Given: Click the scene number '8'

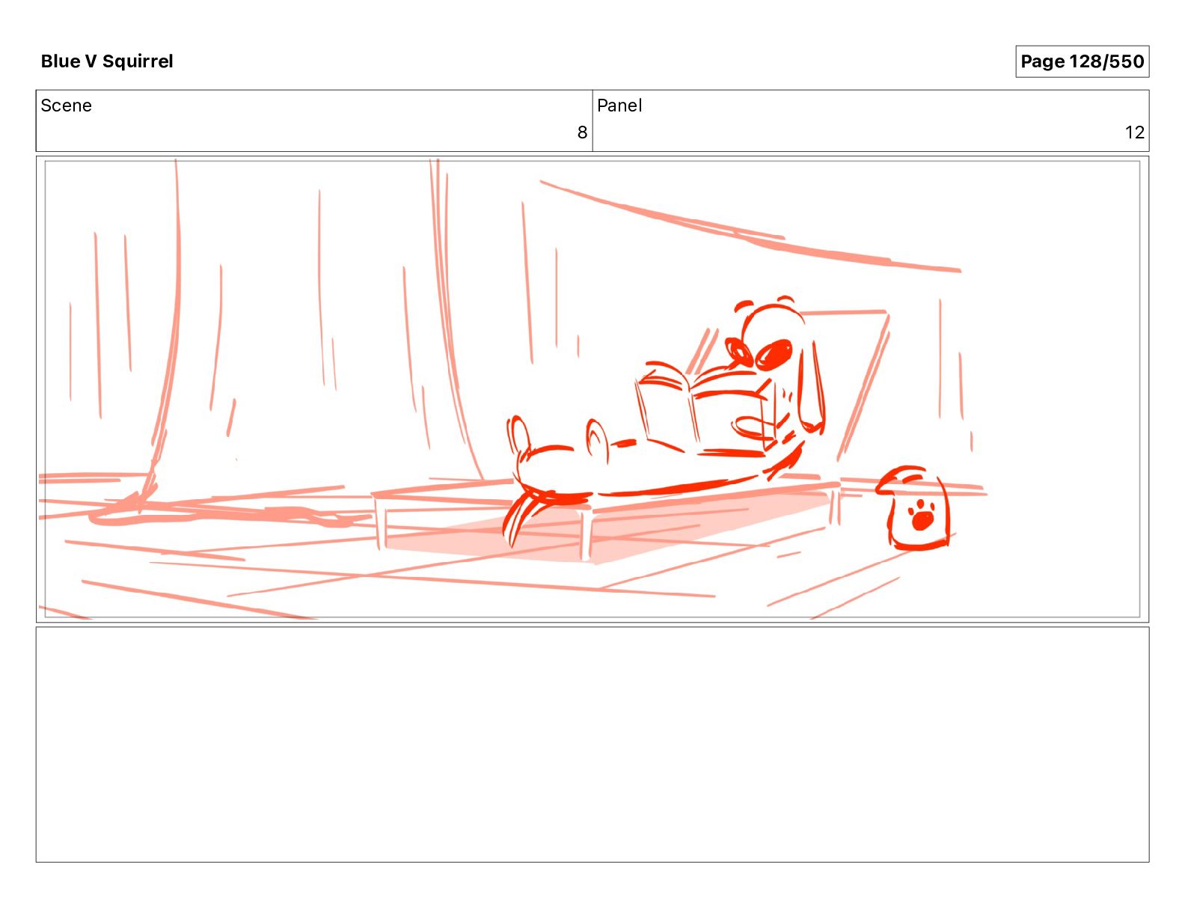Looking at the screenshot, I should [x=582, y=132].
